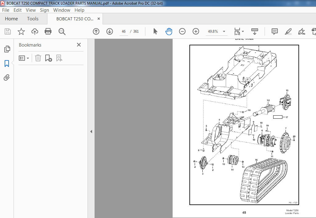Open the Sign menu

pyautogui.click(x=44, y=10)
